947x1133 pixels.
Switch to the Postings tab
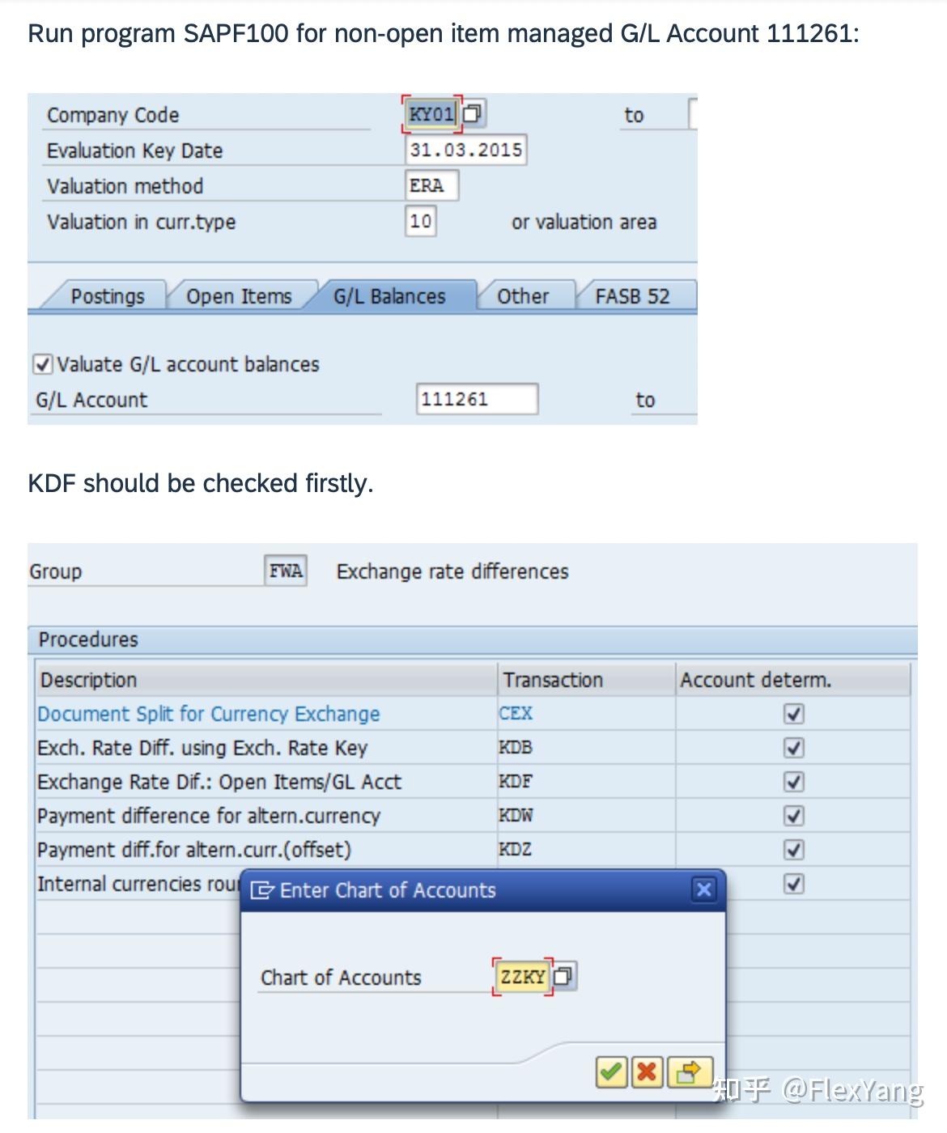coord(107,296)
